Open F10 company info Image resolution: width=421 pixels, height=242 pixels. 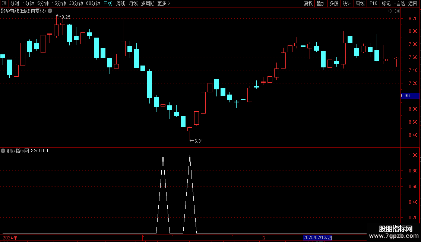pos(373,3)
